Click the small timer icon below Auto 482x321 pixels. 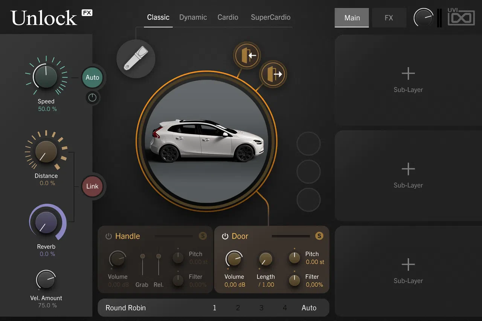coord(92,98)
